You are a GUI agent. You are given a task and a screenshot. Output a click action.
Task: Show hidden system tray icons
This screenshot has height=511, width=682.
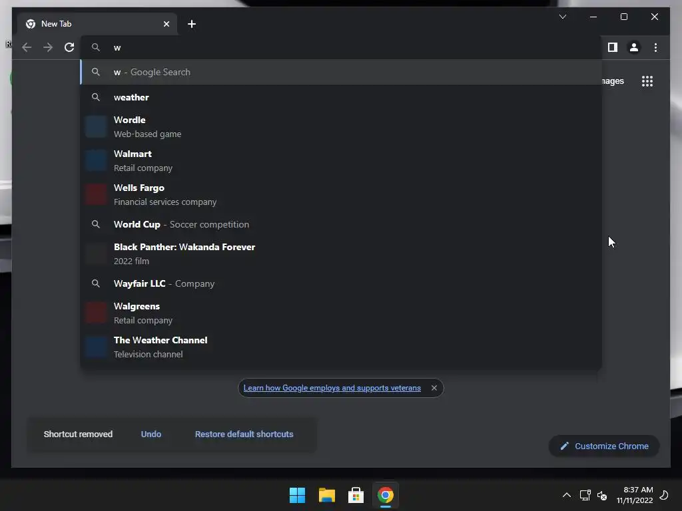tap(566, 495)
